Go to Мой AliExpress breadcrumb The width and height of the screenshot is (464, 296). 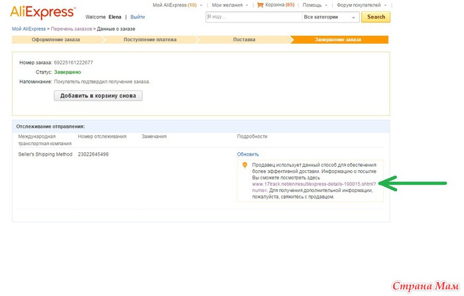29,29
